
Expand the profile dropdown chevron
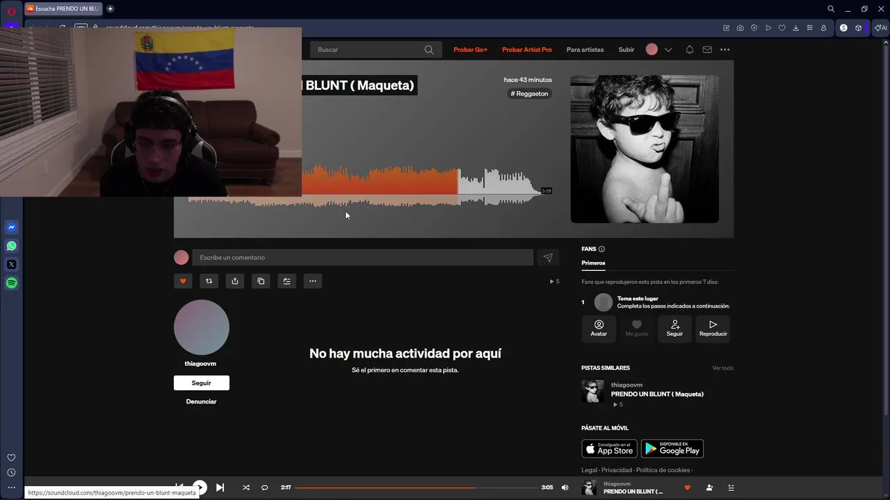(x=668, y=50)
